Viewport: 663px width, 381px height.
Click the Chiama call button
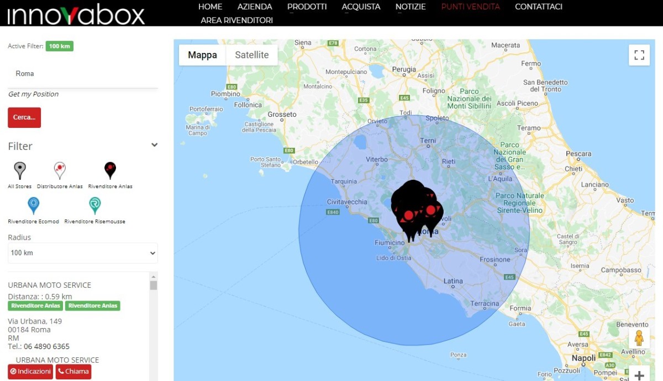pyautogui.click(x=73, y=372)
